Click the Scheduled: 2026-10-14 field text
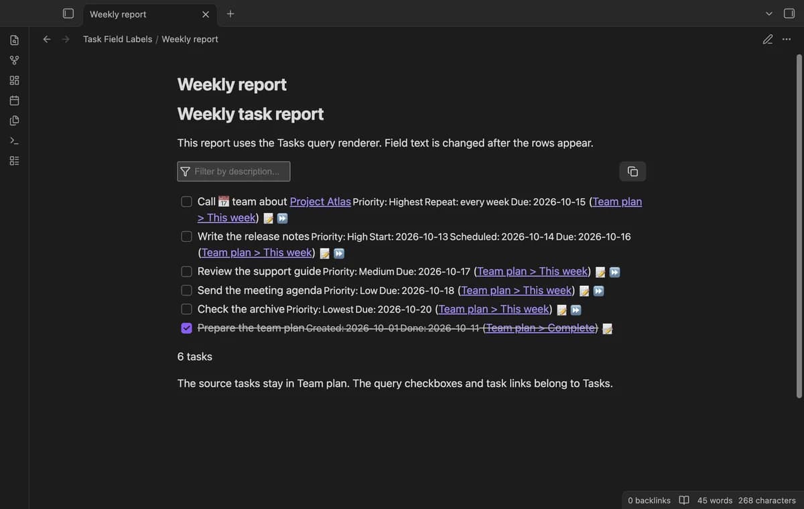Image resolution: width=804 pixels, height=509 pixels. (x=502, y=237)
